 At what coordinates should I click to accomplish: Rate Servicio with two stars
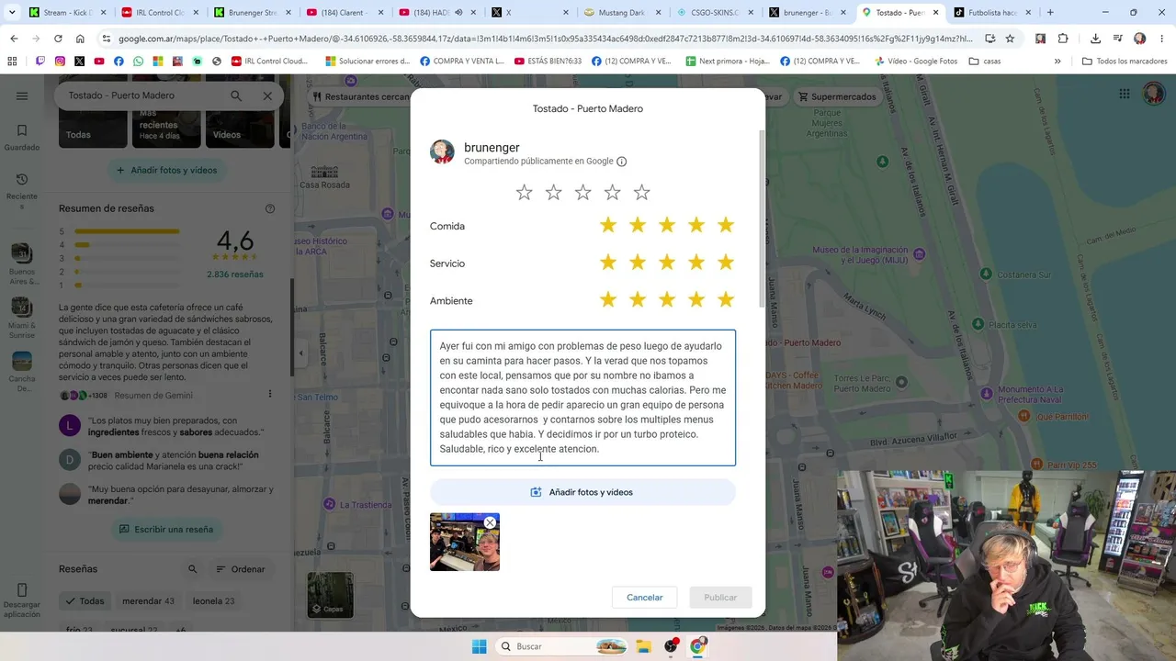point(638,263)
